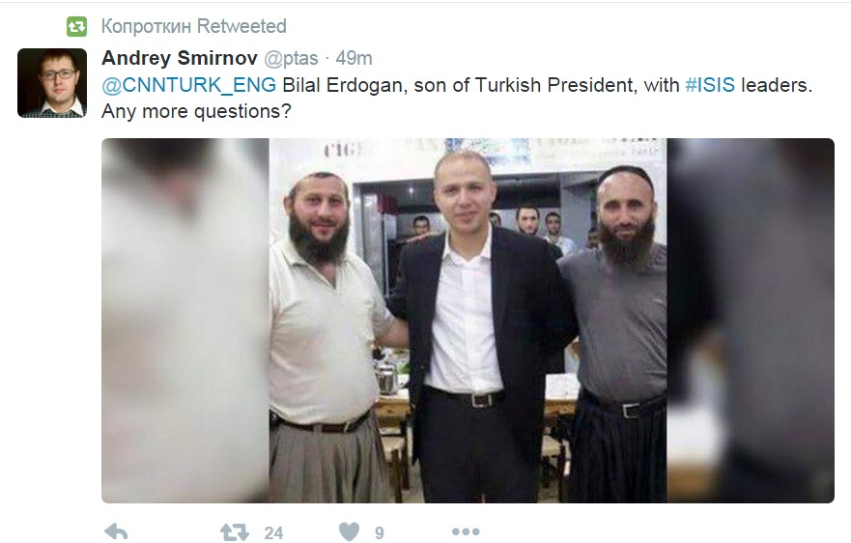Click the blurred left edge of the photo

[185, 321]
